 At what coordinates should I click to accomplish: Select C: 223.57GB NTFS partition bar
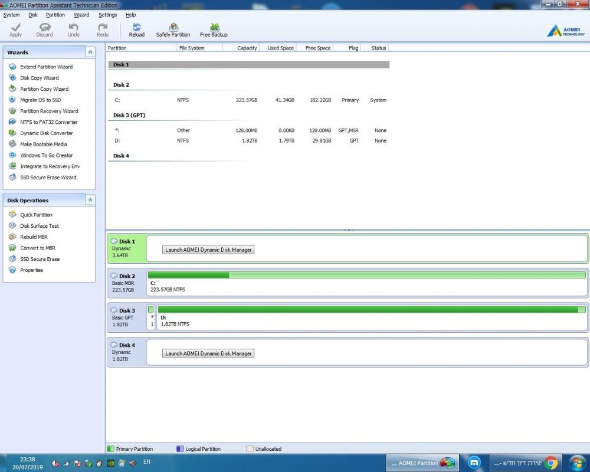[366, 283]
